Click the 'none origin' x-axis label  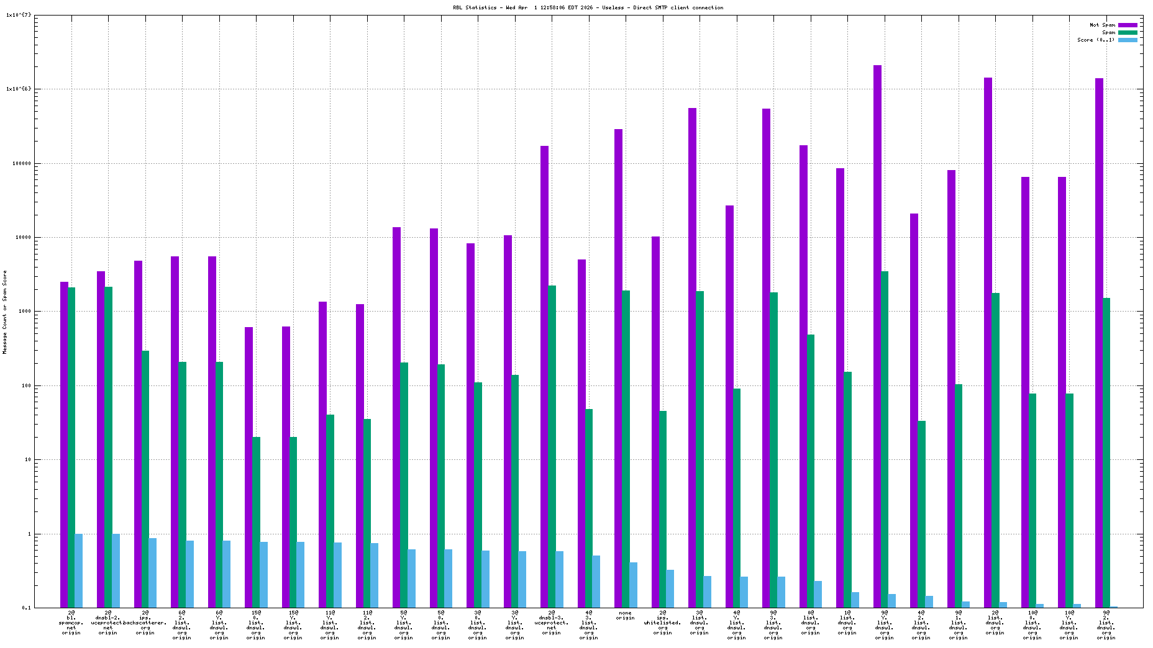[625, 615]
